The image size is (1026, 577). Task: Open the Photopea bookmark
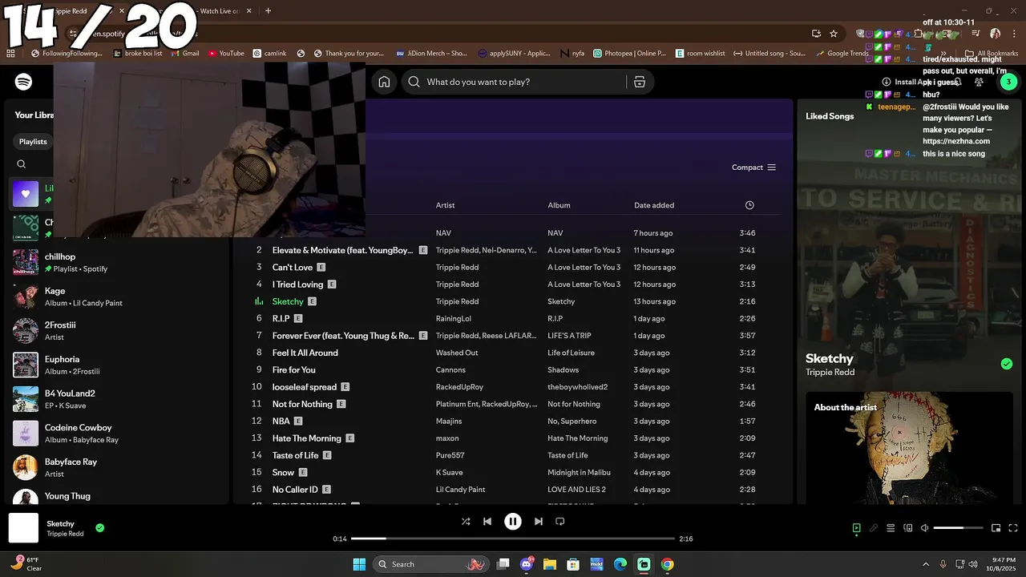(x=630, y=54)
